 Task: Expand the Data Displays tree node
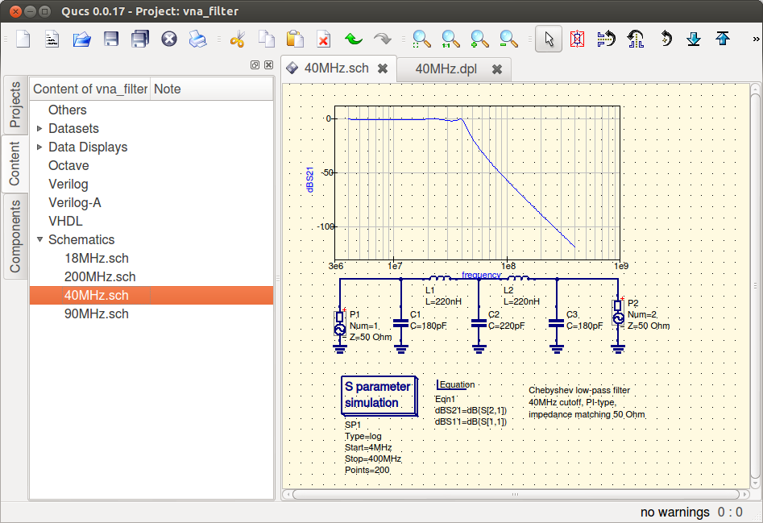point(40,147)
